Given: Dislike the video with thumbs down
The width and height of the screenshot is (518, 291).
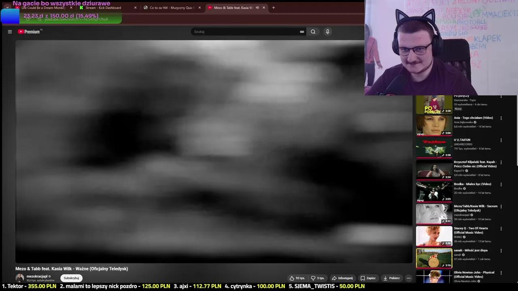Looking at the screenshot, I should (x=318, y=278).
